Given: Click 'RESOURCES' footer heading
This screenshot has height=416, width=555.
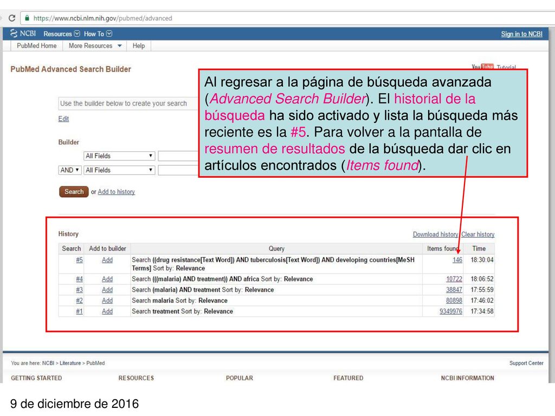Looking at the screenshot, I should pyautogui.click(x=136, y=378).
